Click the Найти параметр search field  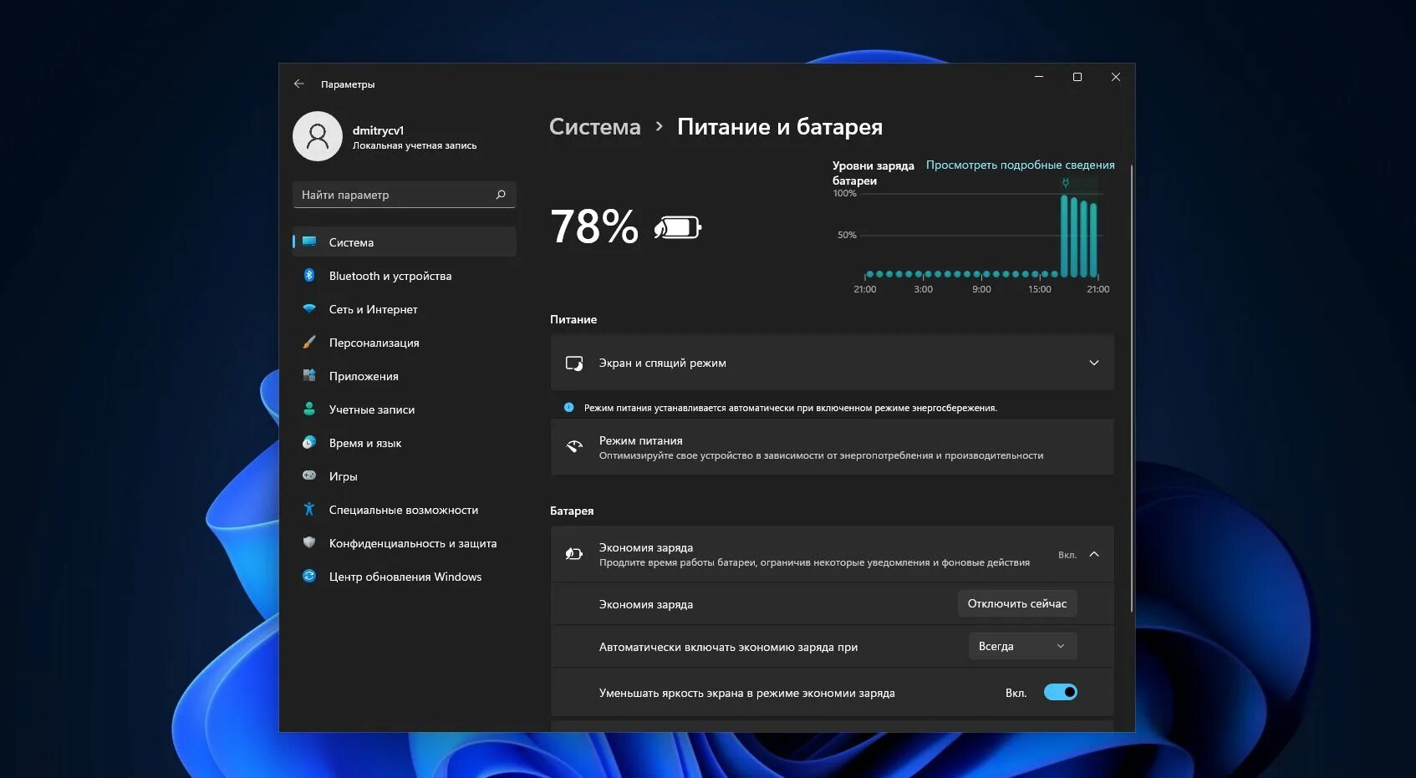pyautogui.click(x=405, y=195)
